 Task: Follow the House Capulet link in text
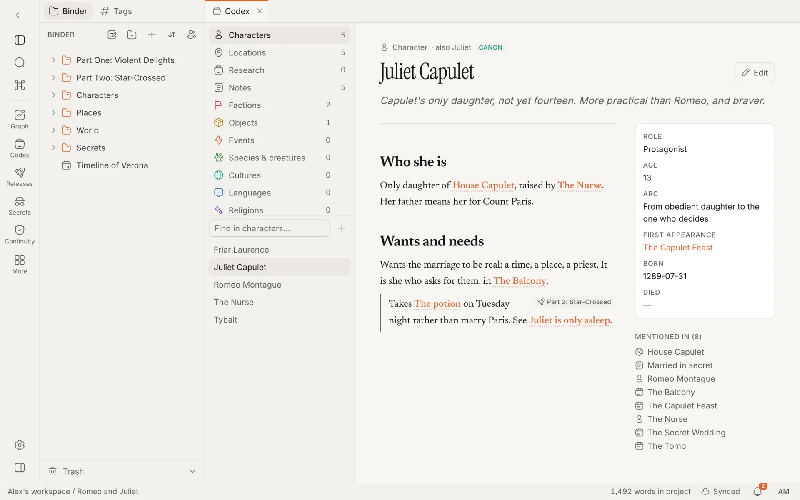[483, 185]
